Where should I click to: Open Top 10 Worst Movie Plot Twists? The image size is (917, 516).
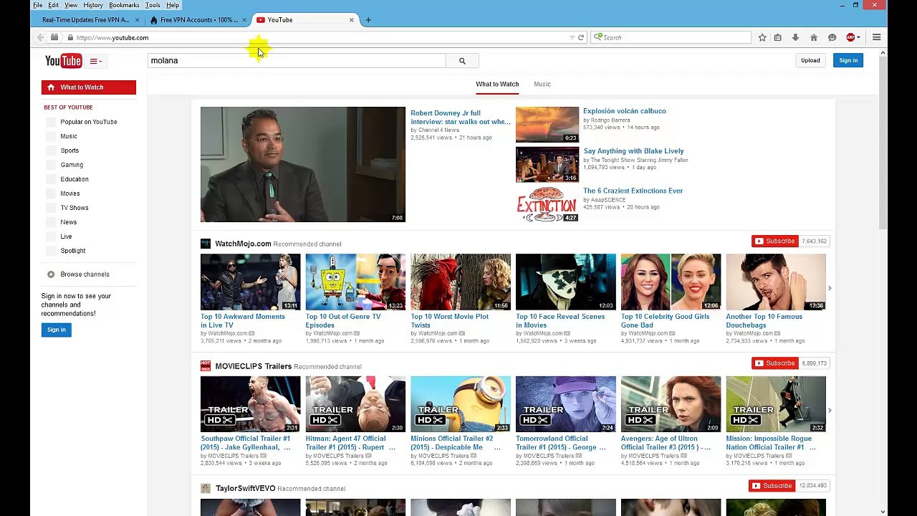coord(450,321)
